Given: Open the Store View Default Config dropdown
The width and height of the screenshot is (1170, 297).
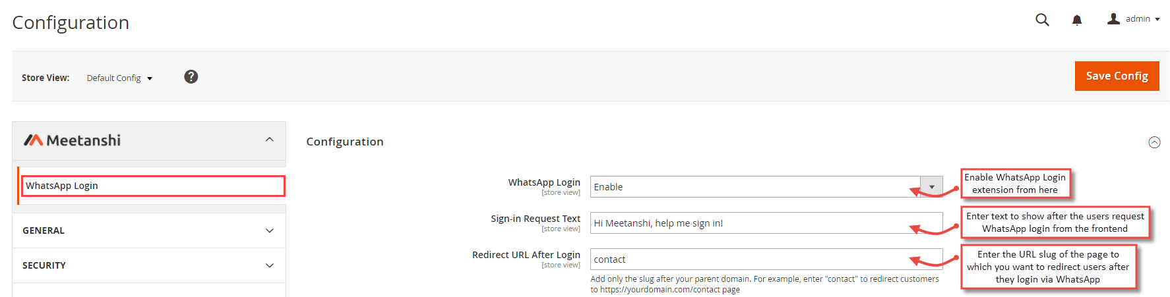Looking at the screenshot, I should (x=119, y=78).
